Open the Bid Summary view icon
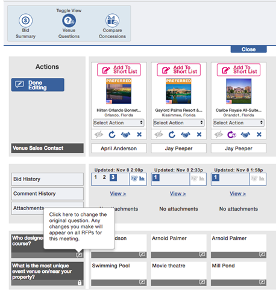 point(25,21)
